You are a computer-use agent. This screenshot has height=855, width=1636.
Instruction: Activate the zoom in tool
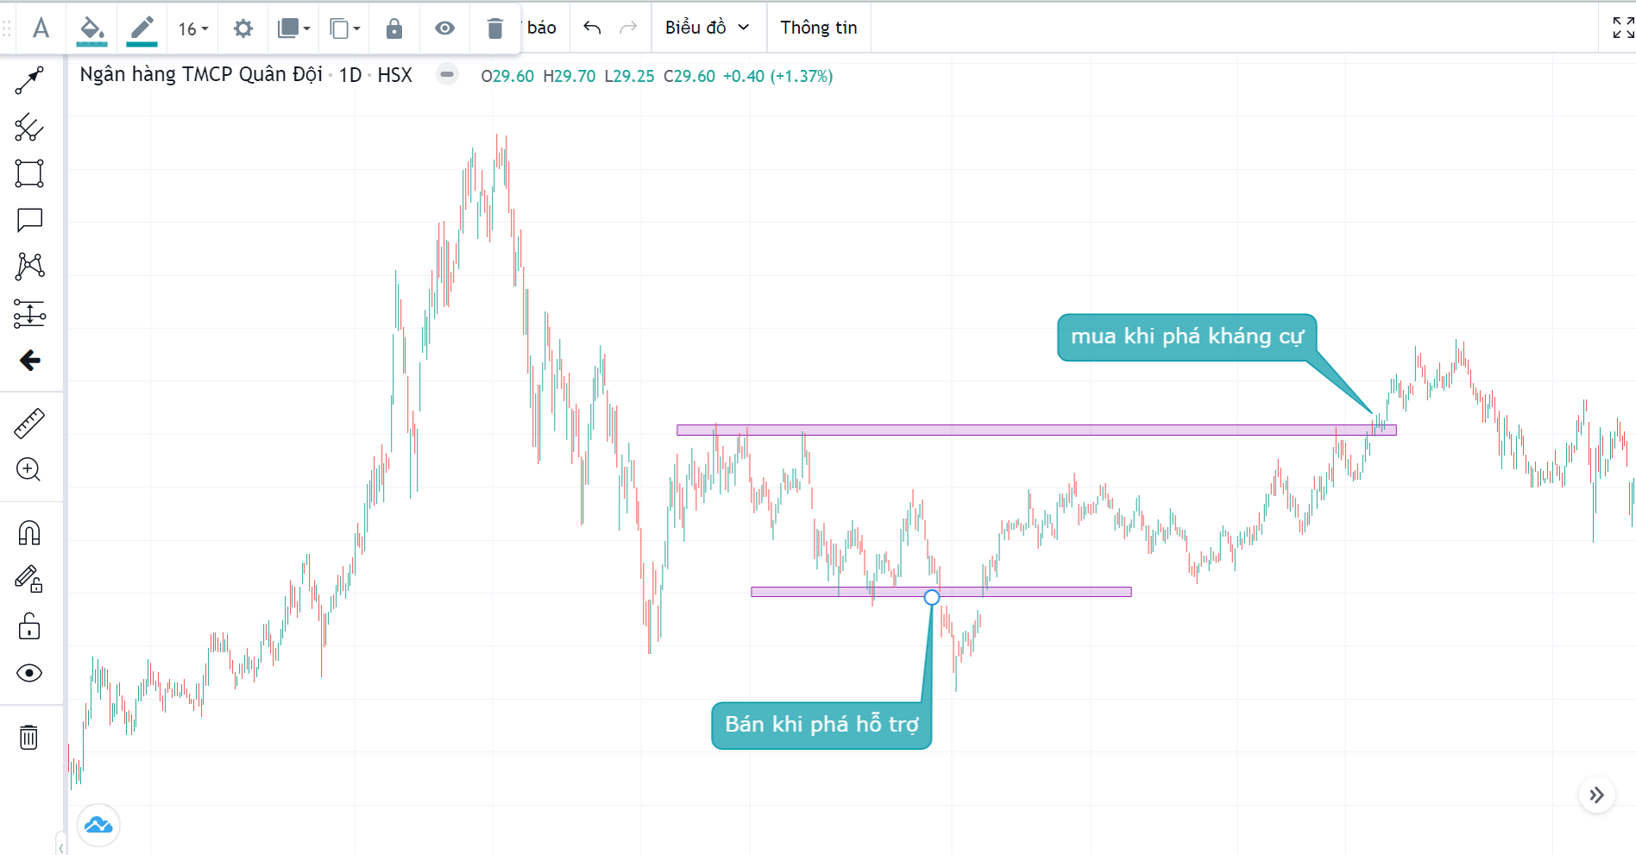[29, 469]
